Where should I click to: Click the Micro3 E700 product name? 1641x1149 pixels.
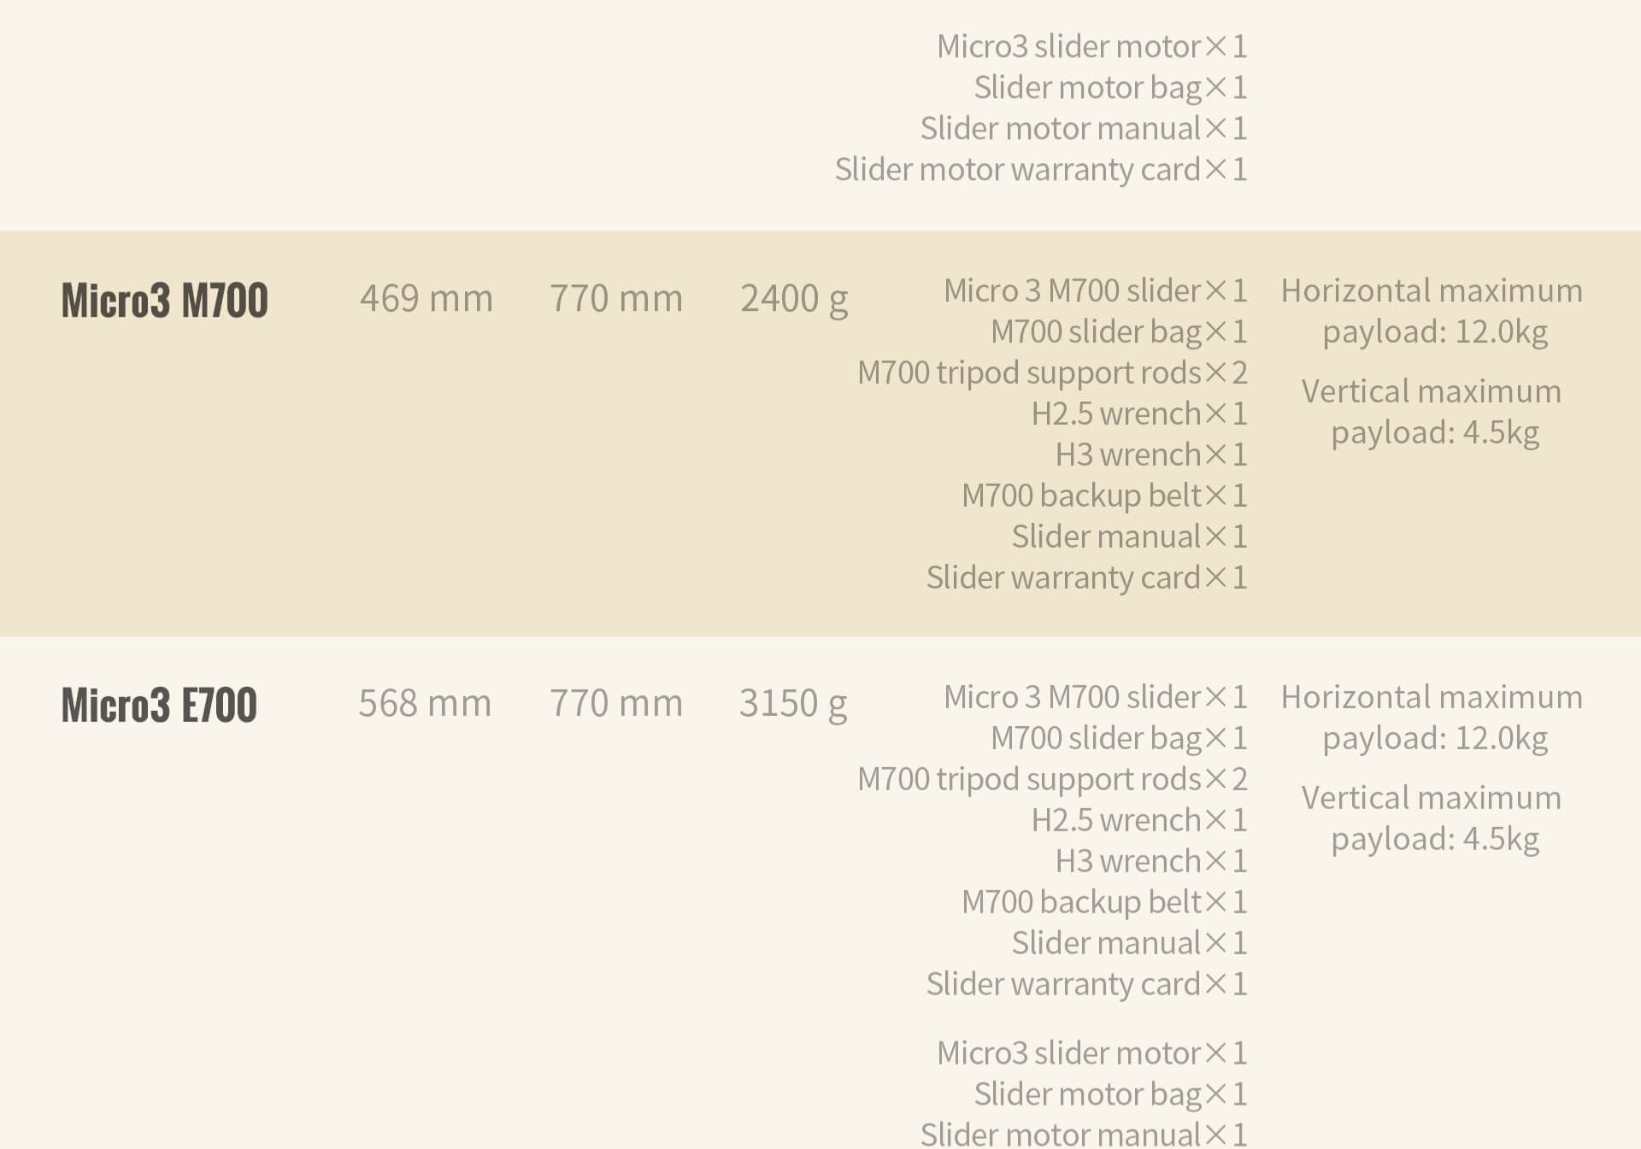(x=159, y=705)
